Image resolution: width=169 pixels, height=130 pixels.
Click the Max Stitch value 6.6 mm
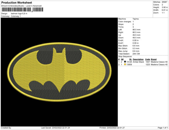pyautogui.click(x=136, y=46)
